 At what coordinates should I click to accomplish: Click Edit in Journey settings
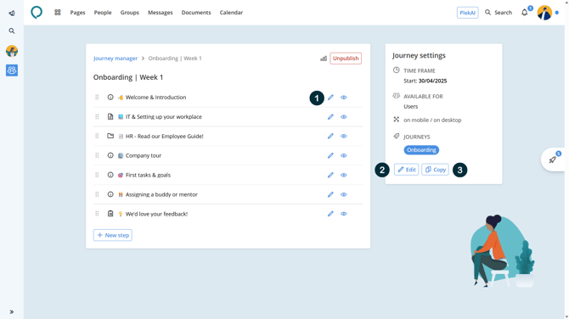[407, 170]
